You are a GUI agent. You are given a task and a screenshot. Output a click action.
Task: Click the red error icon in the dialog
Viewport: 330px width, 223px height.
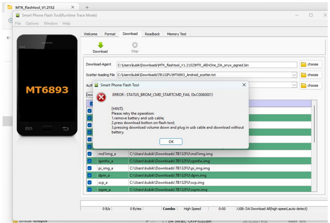tap(101, 97)
